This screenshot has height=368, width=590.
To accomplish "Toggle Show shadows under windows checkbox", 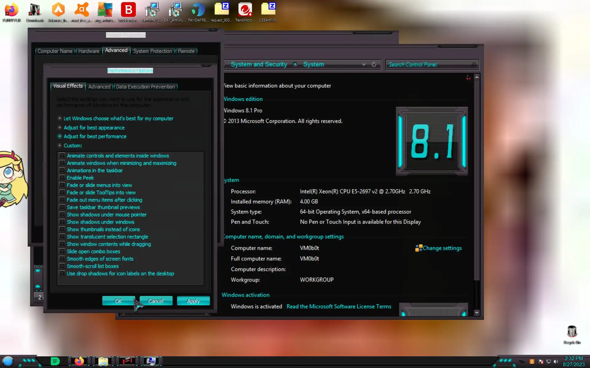I will pyautogui.click(x=62, y=222).
